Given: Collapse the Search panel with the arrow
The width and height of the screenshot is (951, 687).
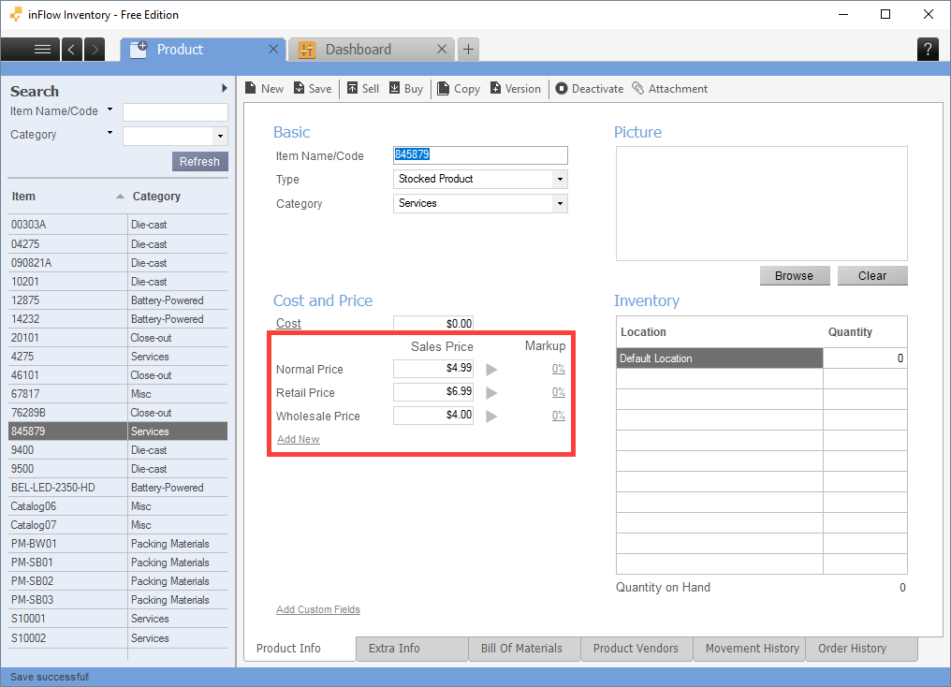Looking at the screenshot, I should (x=225, y=88).
